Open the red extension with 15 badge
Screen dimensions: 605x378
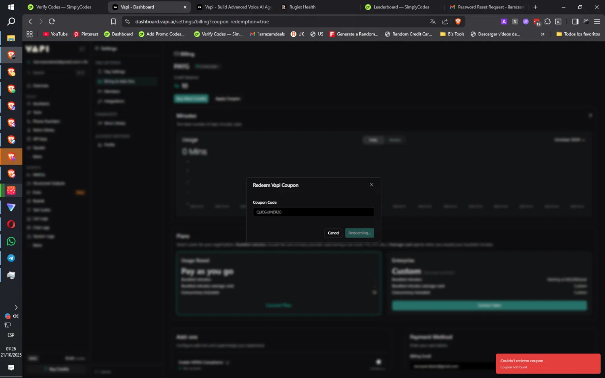(x=537, y=22)
